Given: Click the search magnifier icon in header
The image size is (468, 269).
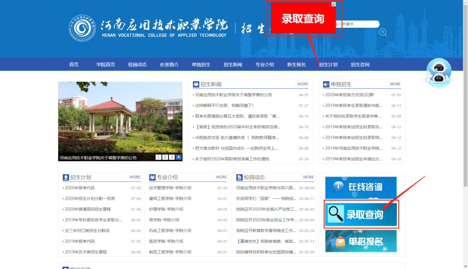Looking at the screenshot, I should click(383, 32).
